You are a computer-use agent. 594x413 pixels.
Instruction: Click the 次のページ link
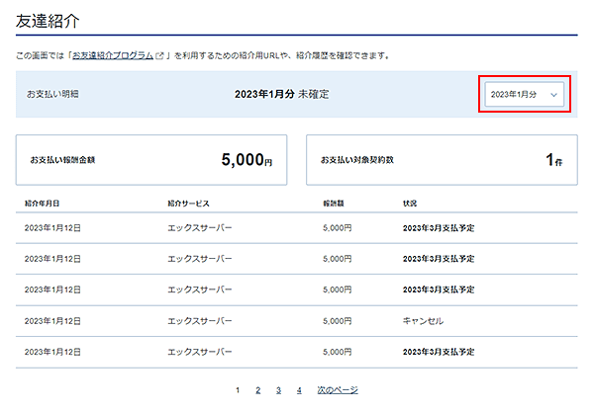[x=338, y=390]
